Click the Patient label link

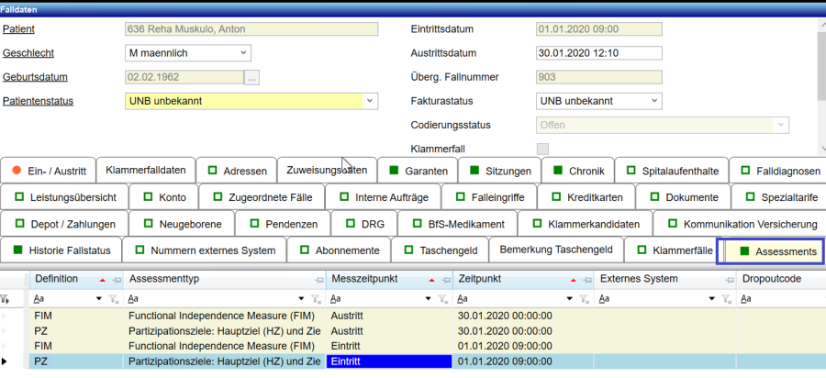(x=19, y=28)
